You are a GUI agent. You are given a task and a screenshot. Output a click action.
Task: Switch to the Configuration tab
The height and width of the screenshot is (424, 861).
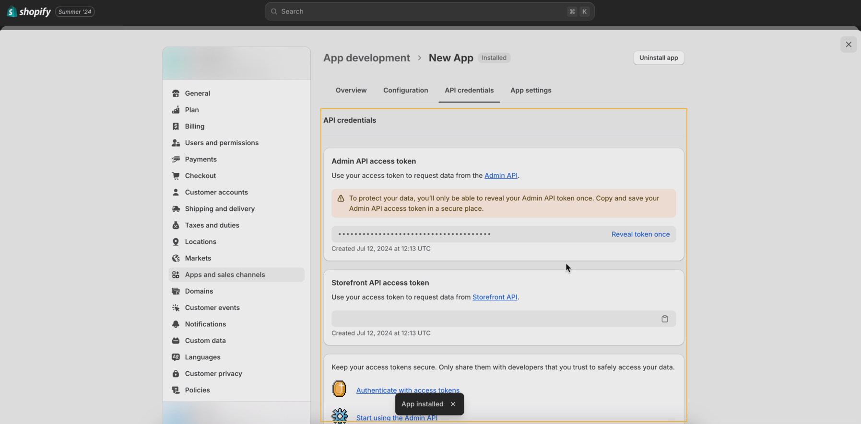[x=406, y=90]
